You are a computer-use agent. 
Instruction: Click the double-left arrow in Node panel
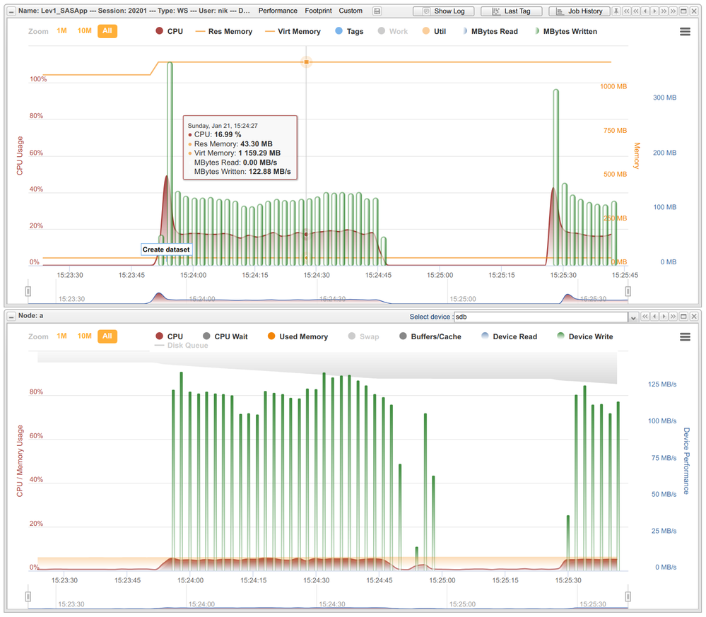[x=645, y=317]
